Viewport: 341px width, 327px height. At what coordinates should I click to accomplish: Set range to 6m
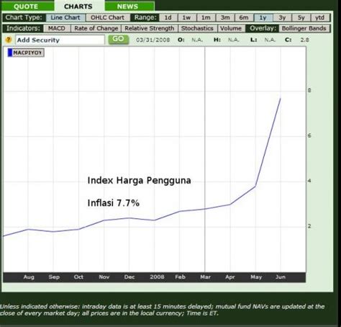[x=244, y=17]
